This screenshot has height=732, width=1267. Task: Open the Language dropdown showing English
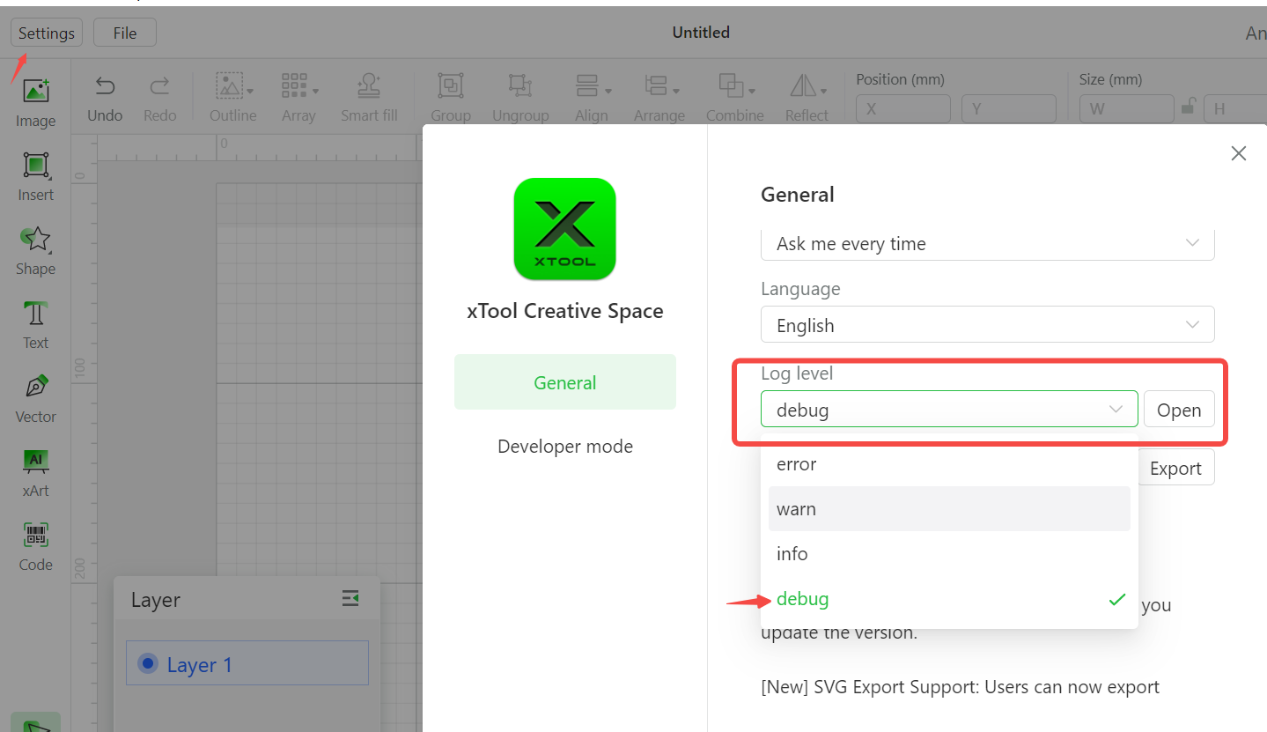coord(988,325)
